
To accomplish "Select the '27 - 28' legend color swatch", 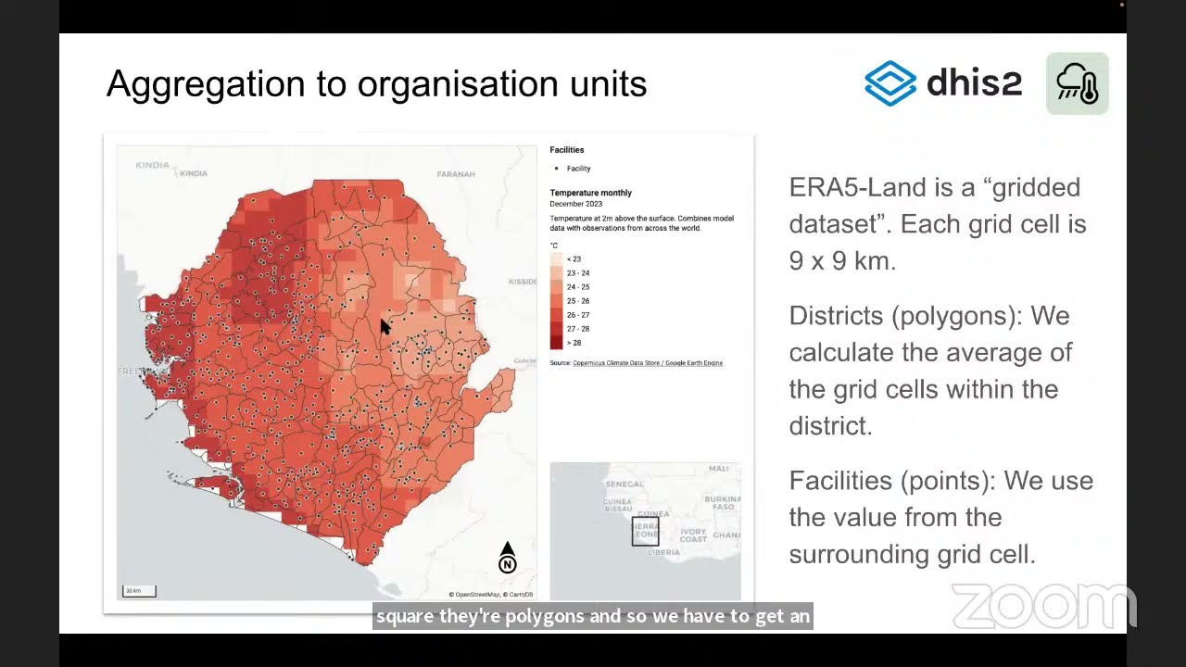I will [556, 329].
